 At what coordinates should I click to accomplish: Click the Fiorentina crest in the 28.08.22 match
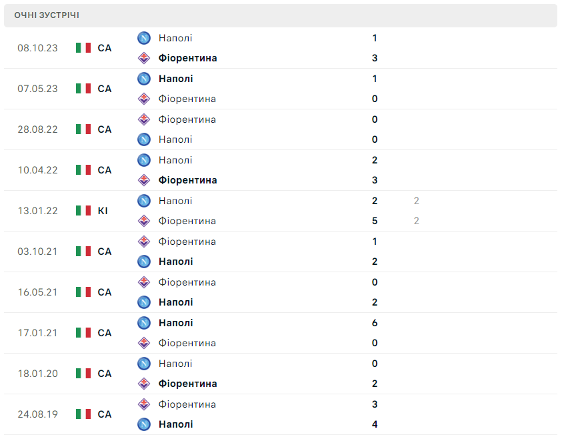[144, 119]
